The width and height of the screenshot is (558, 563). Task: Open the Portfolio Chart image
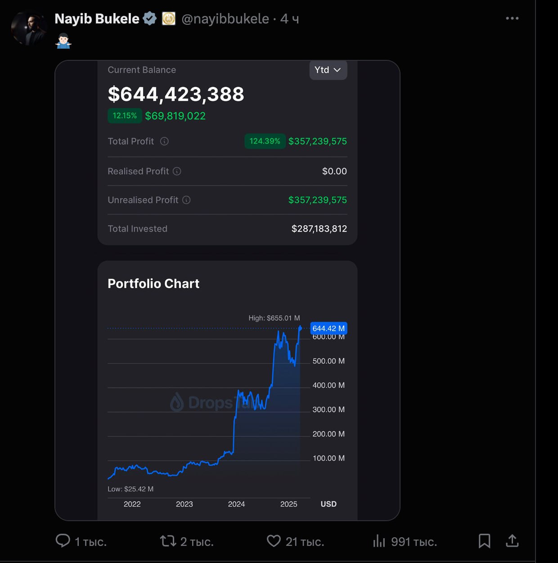(227, 291)
